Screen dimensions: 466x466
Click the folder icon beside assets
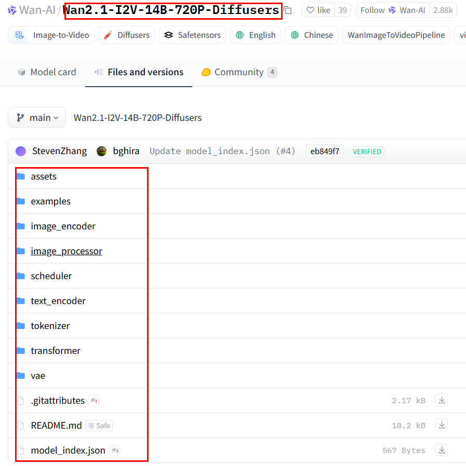21,176
